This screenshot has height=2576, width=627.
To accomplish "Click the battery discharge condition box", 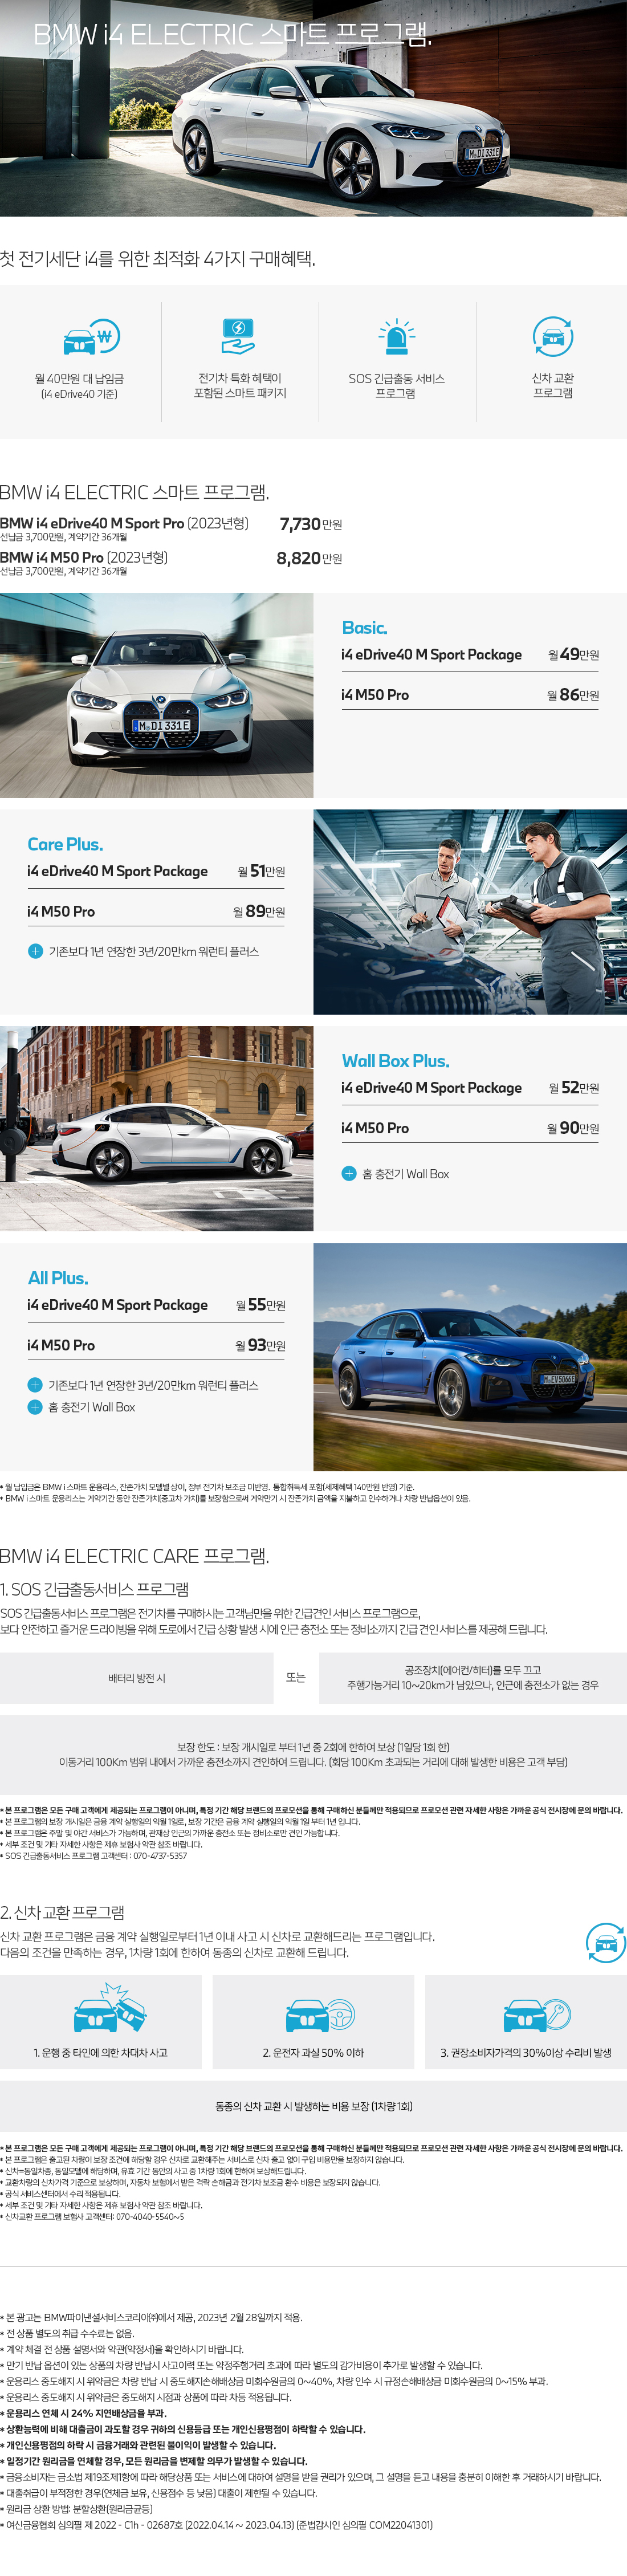I will click(x=137, y=1677).
